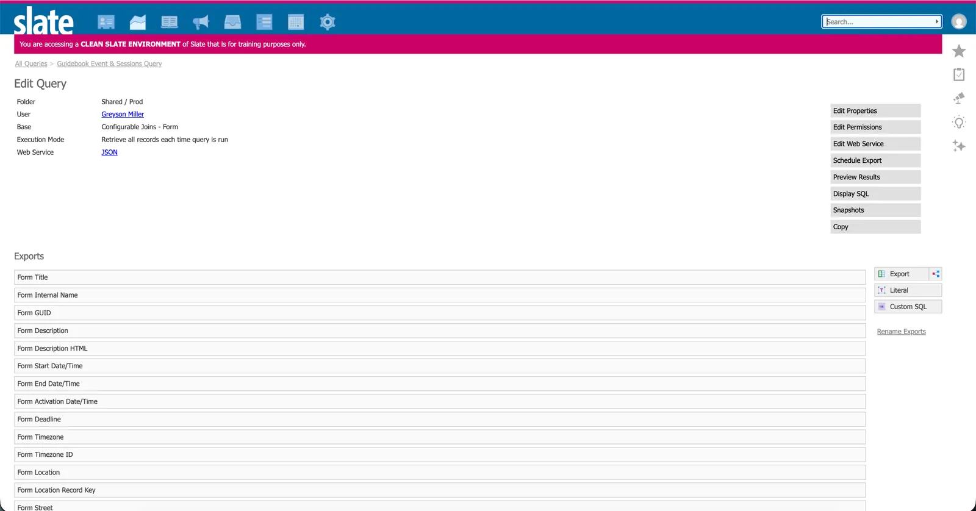
Task: Select the Form Start Date/Time export row
Action: click(440, 366)
